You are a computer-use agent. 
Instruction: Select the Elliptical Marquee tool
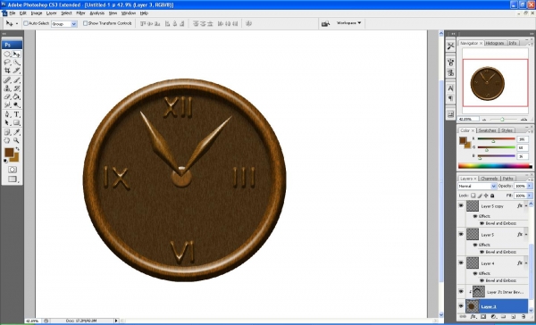coord(7,54)
